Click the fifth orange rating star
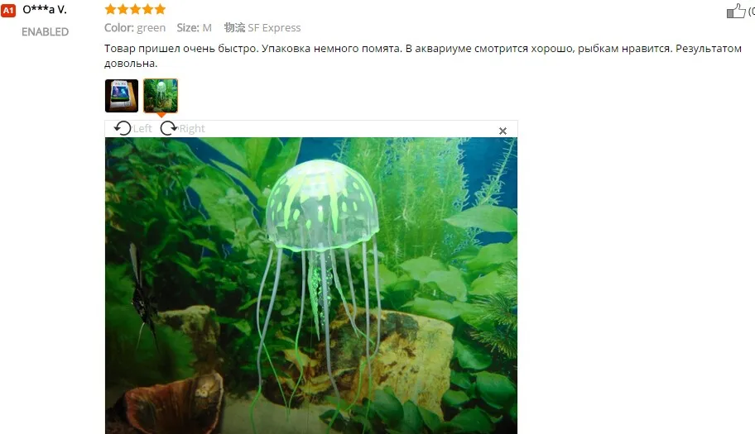This screenshot has width=755, height=434. [x=161, y=9]
